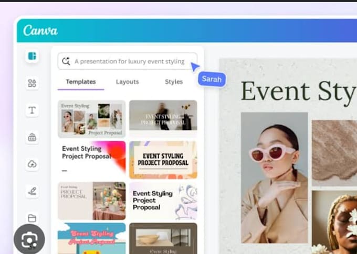
Task: Click the Sarah collaborator cursor label
Action: 212,79
